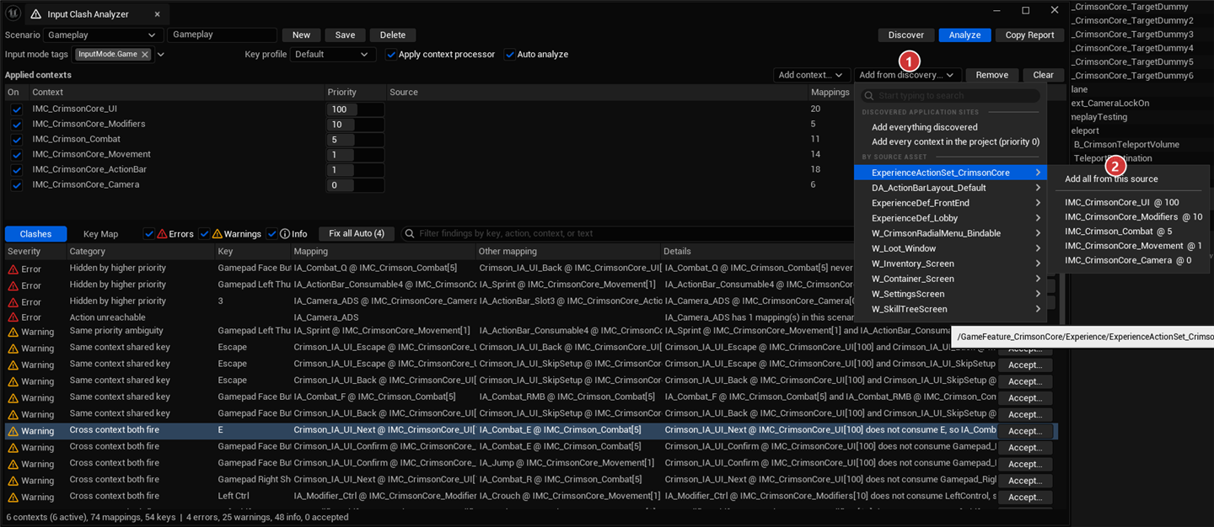Open the Key profile dropdown
The image size is (1214, 527).
[x=333, y=55]
